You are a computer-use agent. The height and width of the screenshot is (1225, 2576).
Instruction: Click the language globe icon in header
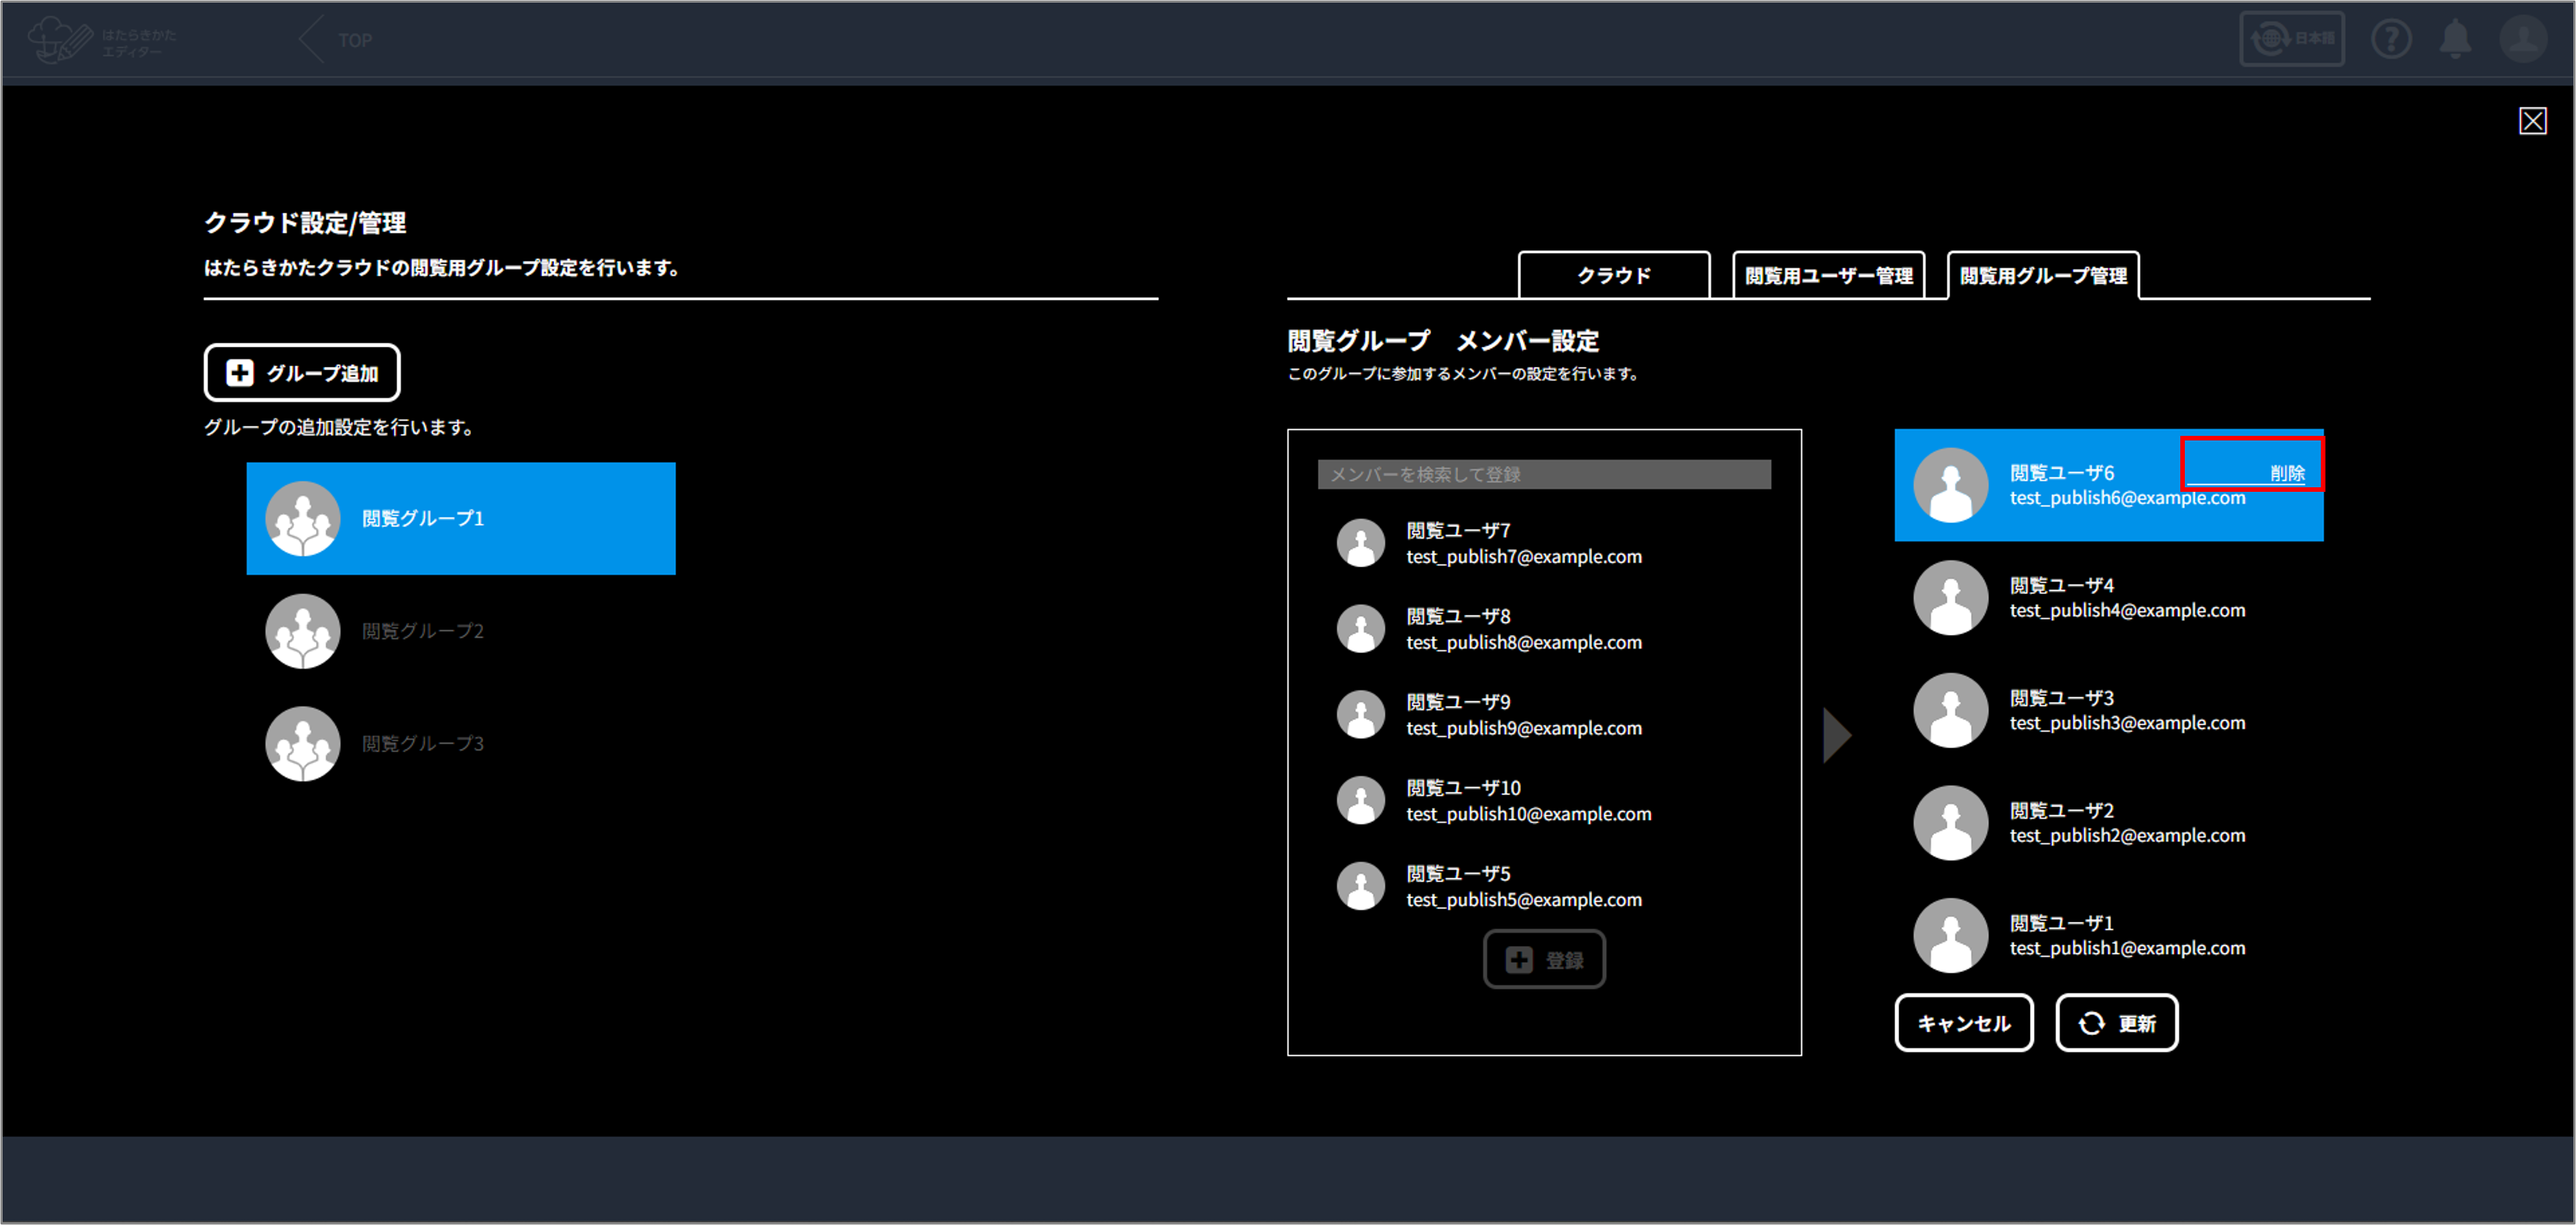point(2270,39)
